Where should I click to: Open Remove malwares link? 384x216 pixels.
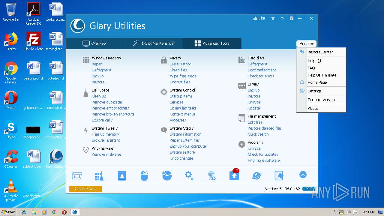tap(106, 154)
